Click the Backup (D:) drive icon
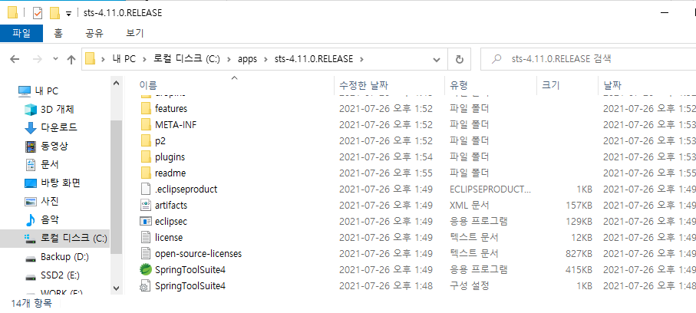 pyautogui.click(x=30, y=258)
